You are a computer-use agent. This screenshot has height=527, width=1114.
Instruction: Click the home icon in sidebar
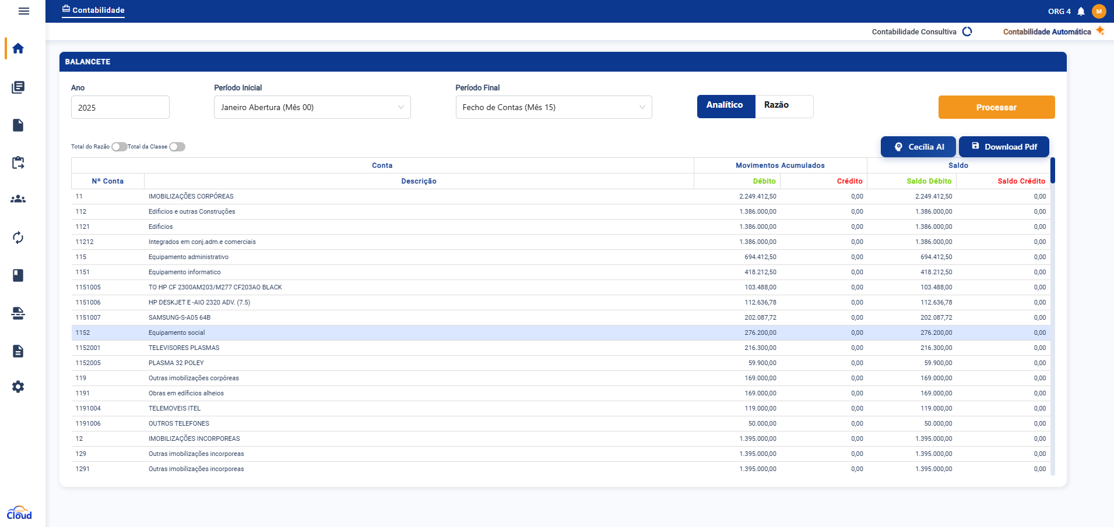click(18, 48)
